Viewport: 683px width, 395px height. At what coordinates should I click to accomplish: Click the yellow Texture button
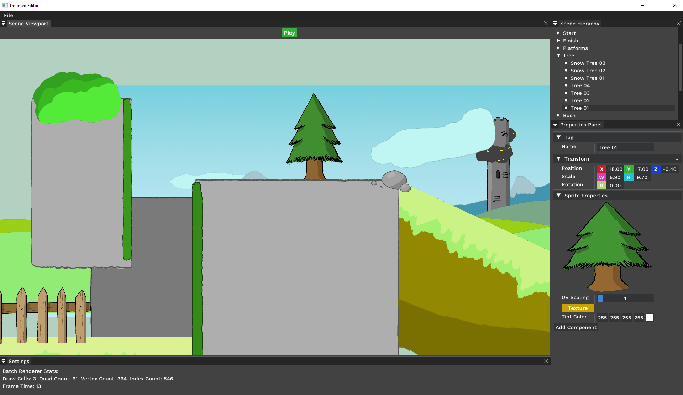577,308
